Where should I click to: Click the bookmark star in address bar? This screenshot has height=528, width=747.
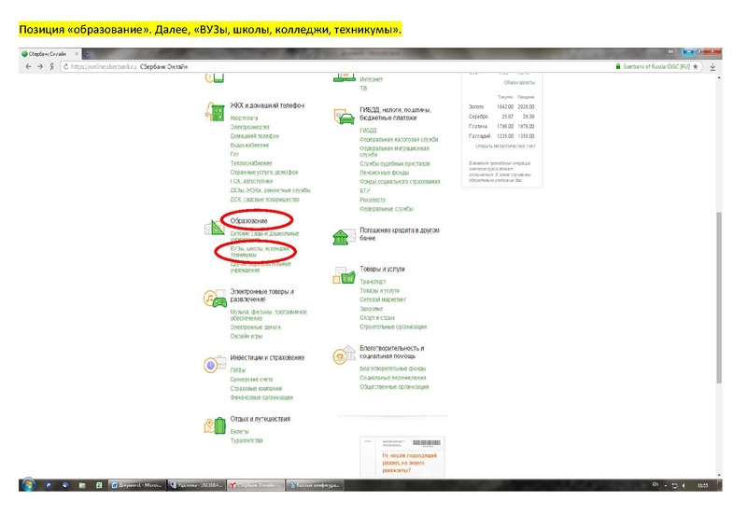coord(698,67)
